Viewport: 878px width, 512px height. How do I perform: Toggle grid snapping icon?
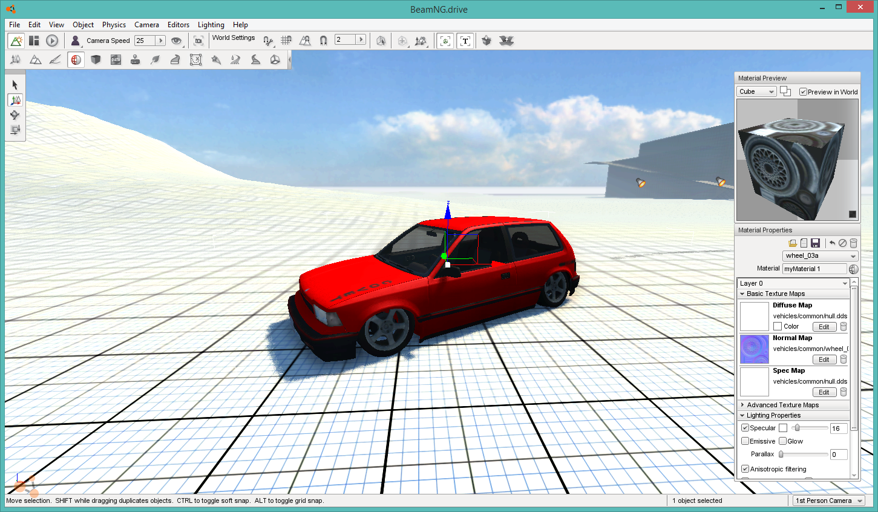[286, 41]
